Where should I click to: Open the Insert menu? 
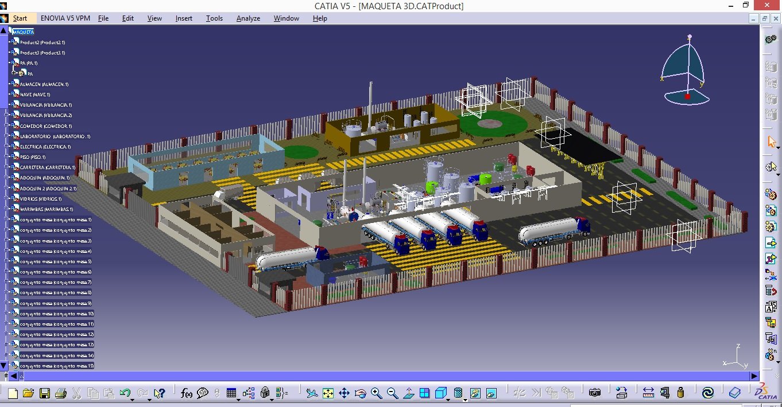[184, 18]
